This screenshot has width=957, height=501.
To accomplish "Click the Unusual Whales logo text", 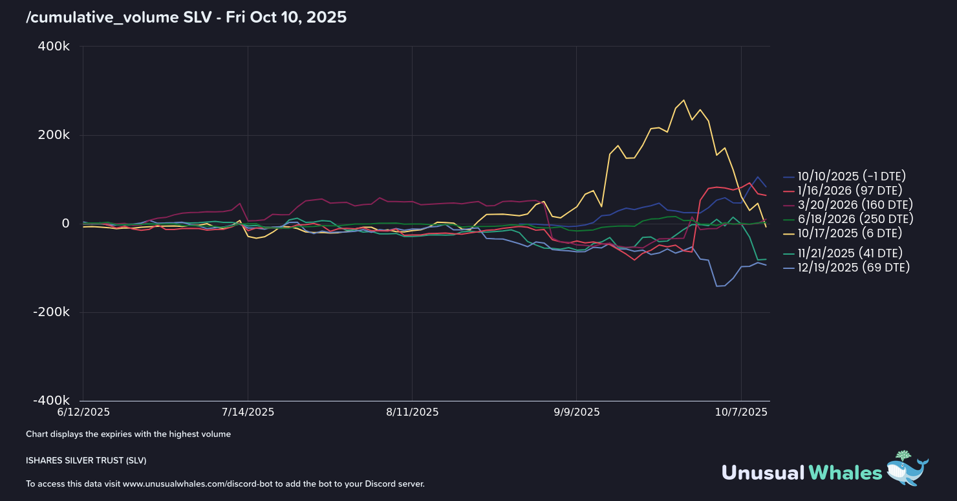I will tap(802, 473).
